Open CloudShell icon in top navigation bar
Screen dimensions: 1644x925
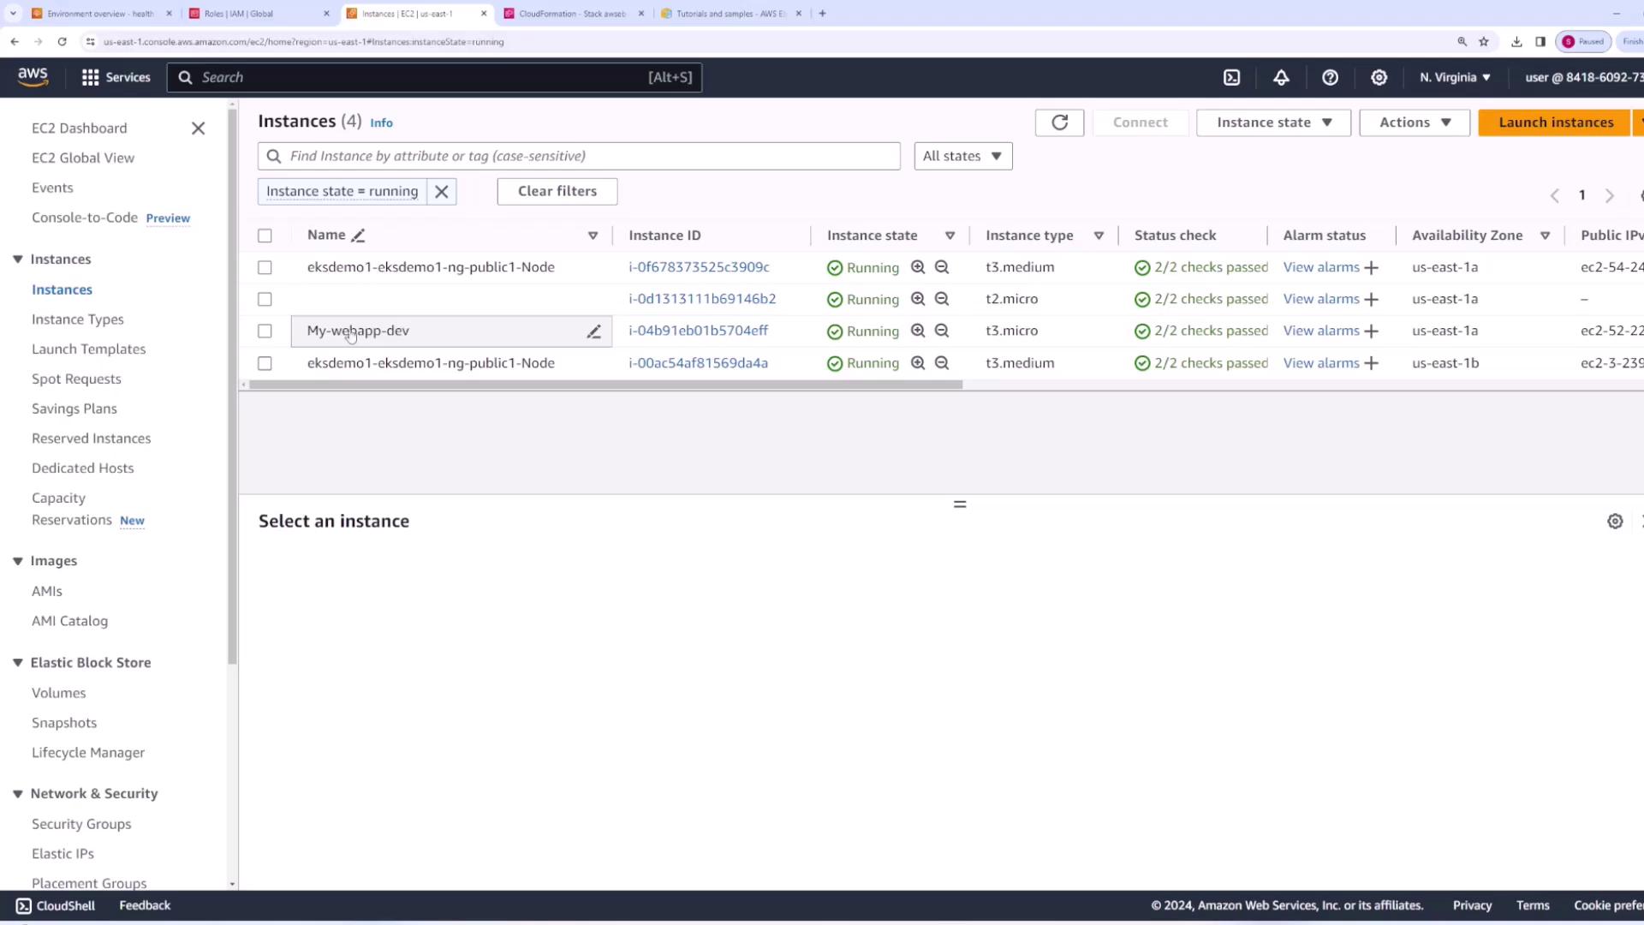tap(1231, 77)
